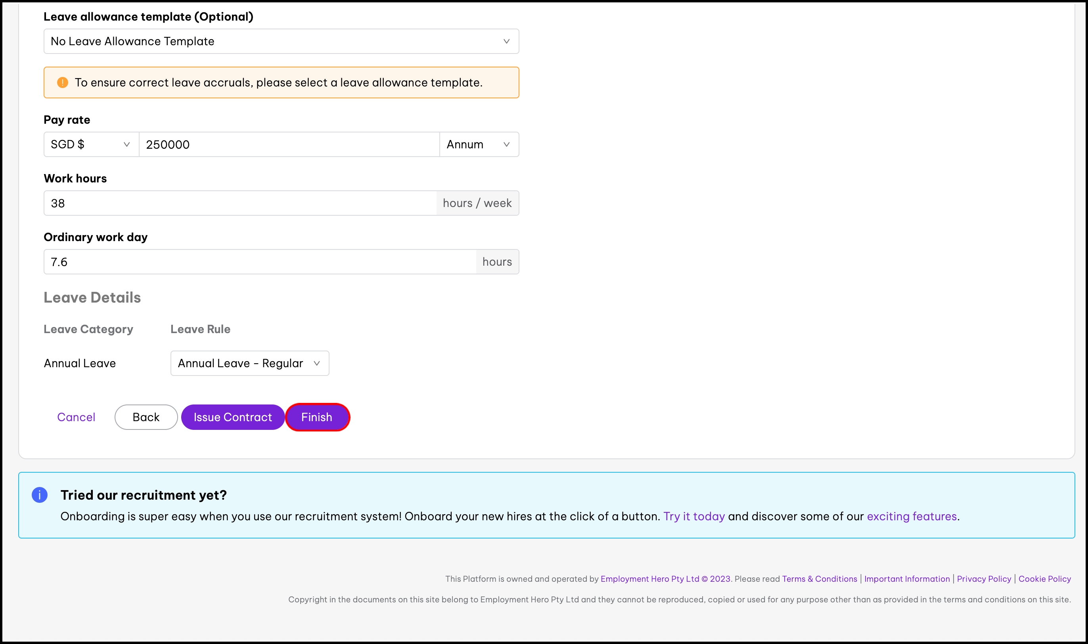Click the 'Annual Leave' category text
1088x644 pixels.
click(80, 363)
